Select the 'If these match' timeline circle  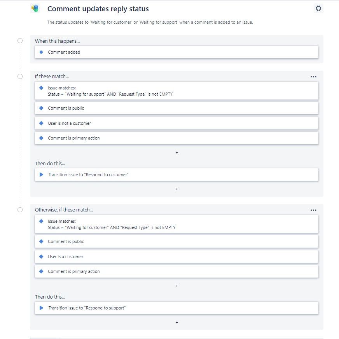20,77
